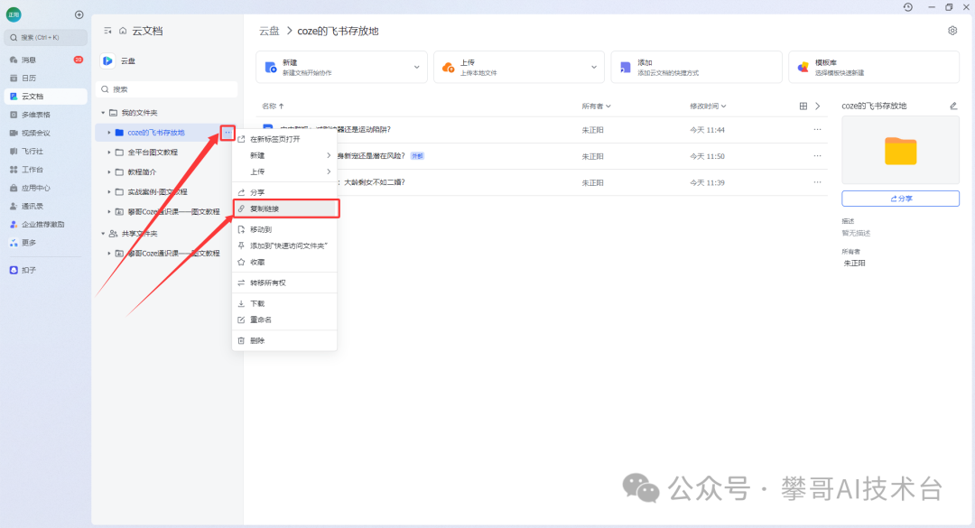Collapse the 云文档 navigation panel icon

click(107, 31)
